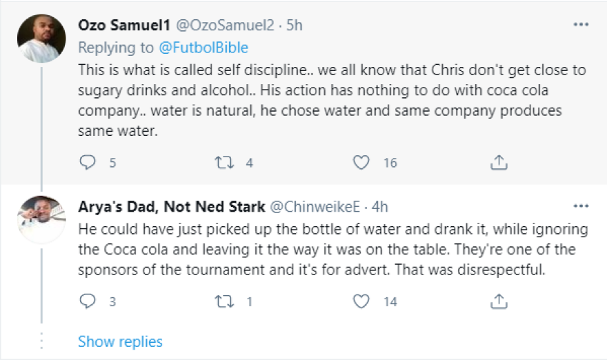Open the 5h timestamp permalink
Image resolution: width=607 pixels, height=360 pixels.
coord(294,26)
